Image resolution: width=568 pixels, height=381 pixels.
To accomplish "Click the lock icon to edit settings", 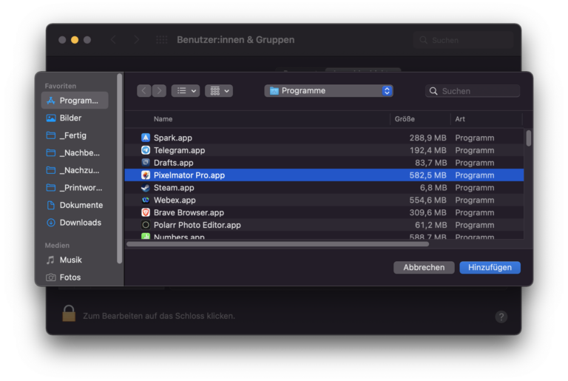I will (x=69, y=313).
